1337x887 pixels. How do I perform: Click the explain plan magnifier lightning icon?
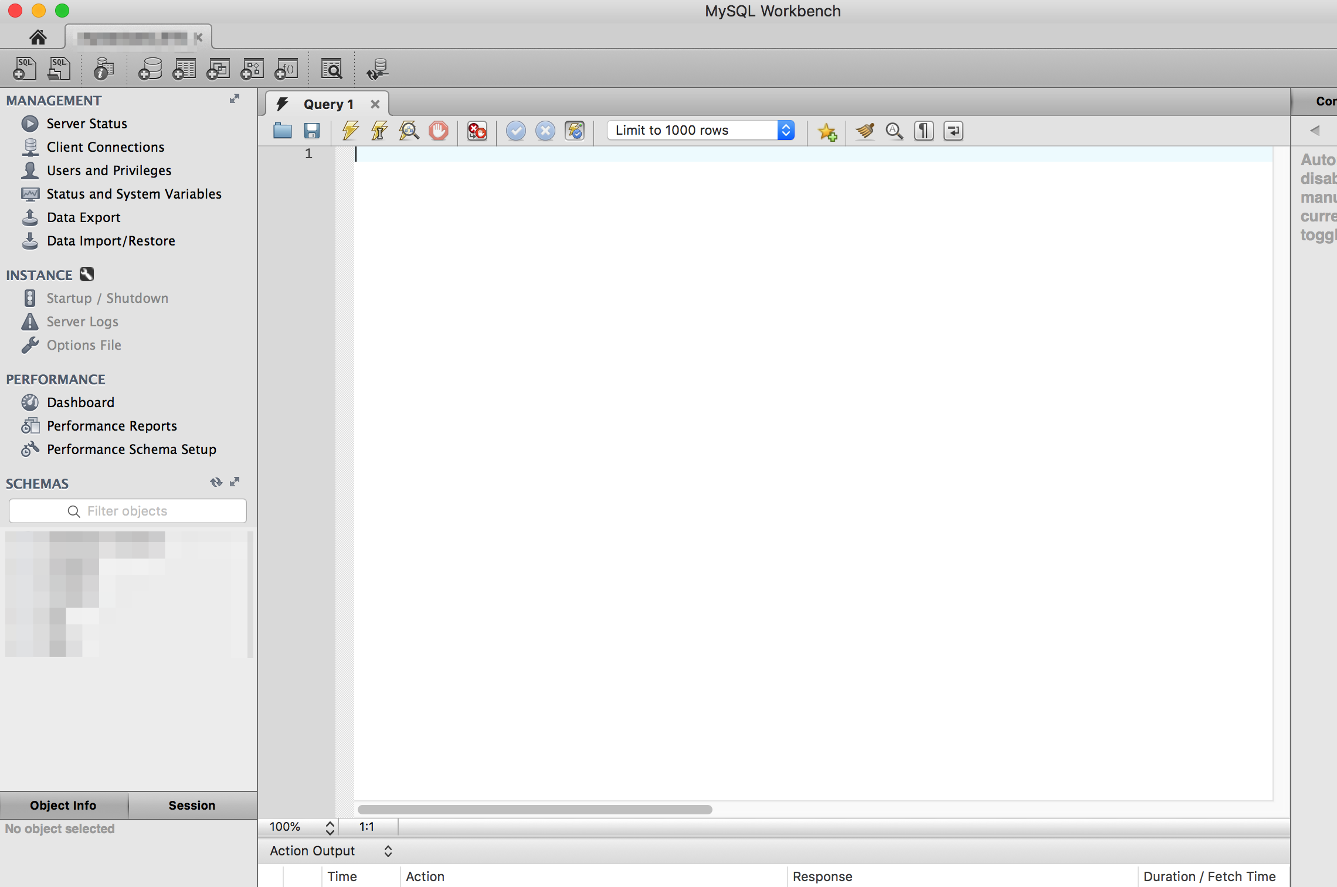(409, 131)
